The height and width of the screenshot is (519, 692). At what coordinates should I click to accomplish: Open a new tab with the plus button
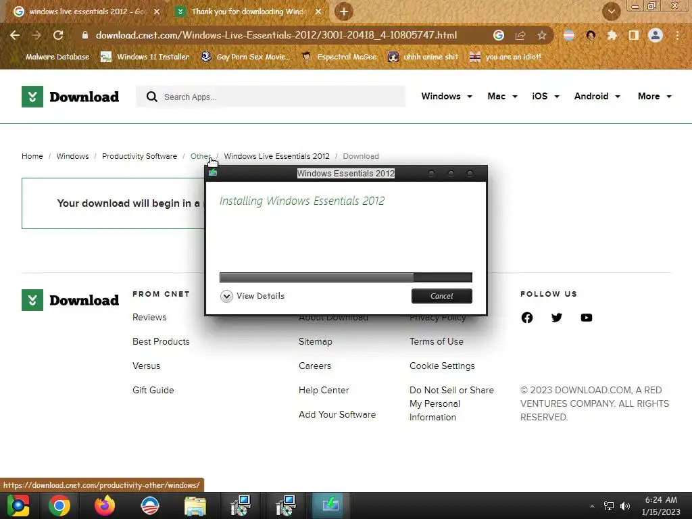(344, 11)
